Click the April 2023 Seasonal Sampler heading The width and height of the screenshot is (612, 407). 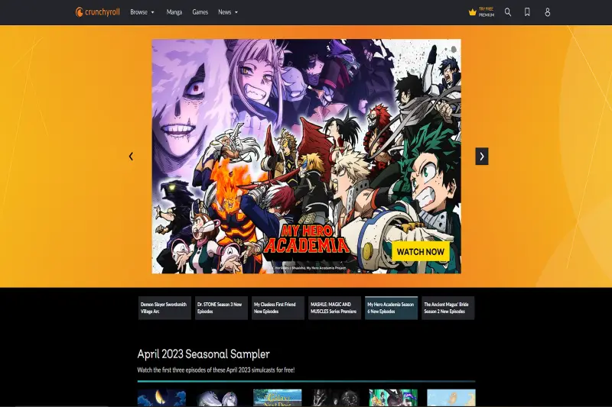tap(203, 354)
